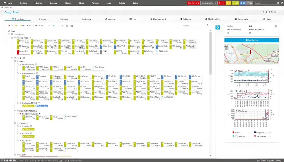Viewport: 284px width, 162px height.
Task: Open the Devices menu
Action: (x=23, y=3)
